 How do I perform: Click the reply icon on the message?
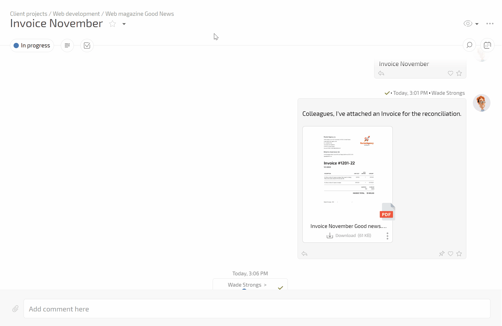(304, 254)
